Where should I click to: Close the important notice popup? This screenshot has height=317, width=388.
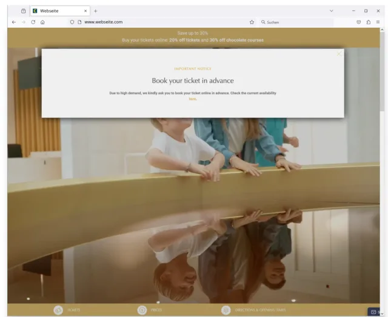coord(339,54)
